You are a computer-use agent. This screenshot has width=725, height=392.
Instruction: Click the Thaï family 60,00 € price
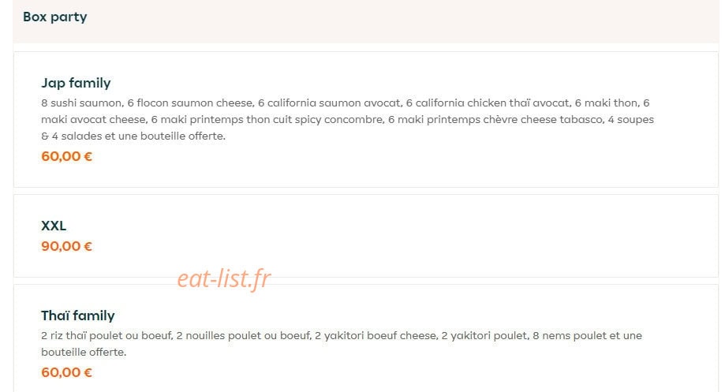pos(66,372)
